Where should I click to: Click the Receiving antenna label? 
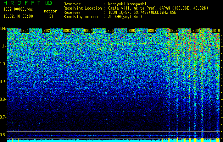point(82,17)
